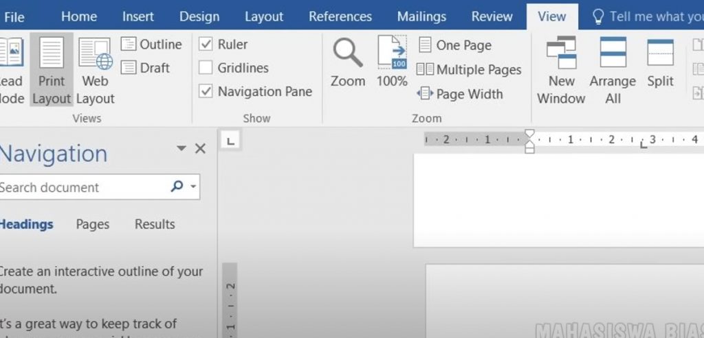The image size is (704, 338).
Task: Switch to Web Layout view
Action: click(95, 71)
